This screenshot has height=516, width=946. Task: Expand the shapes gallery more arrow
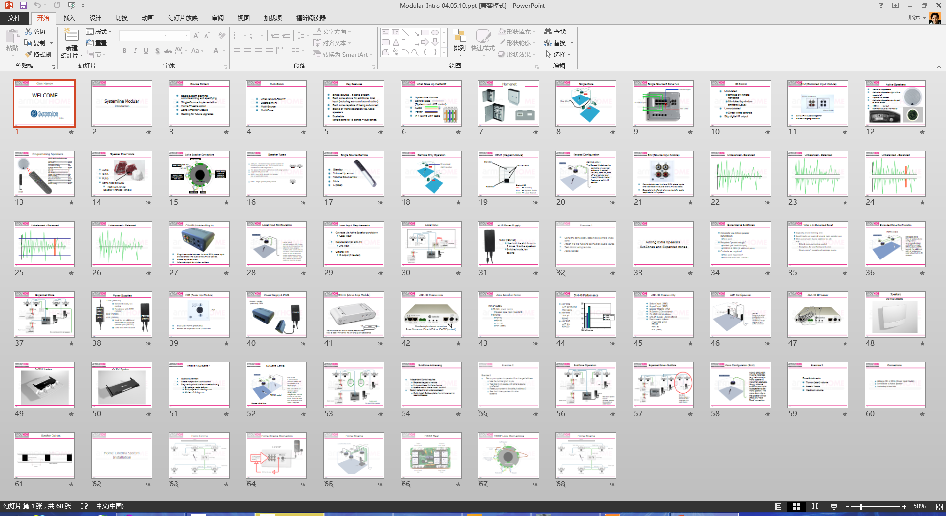click(x=444, y=53)
